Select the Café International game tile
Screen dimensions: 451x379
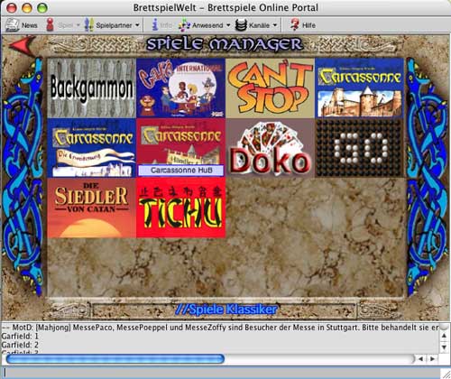pyautogui.click(x=180, y=88)
